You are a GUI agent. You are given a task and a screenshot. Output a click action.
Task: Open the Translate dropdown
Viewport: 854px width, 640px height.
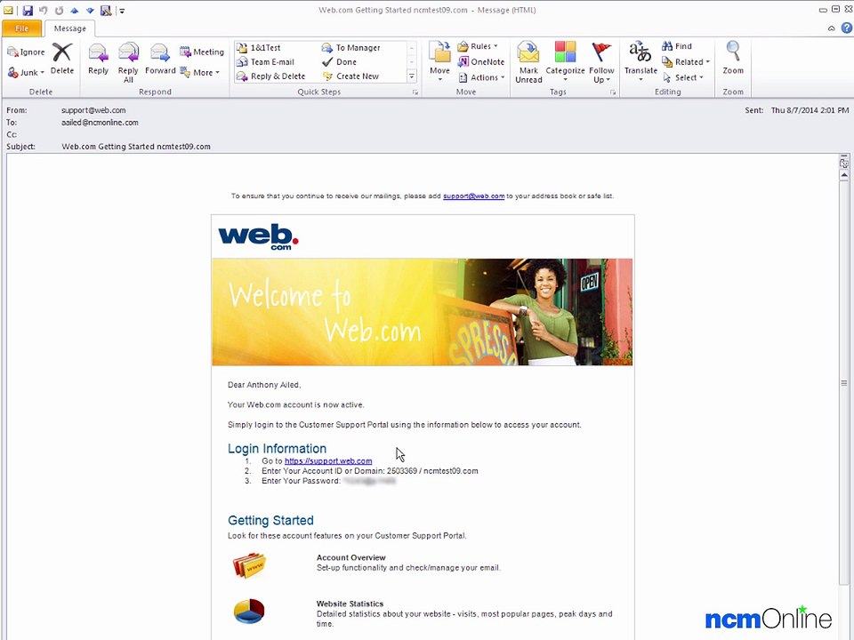[640, 61]
